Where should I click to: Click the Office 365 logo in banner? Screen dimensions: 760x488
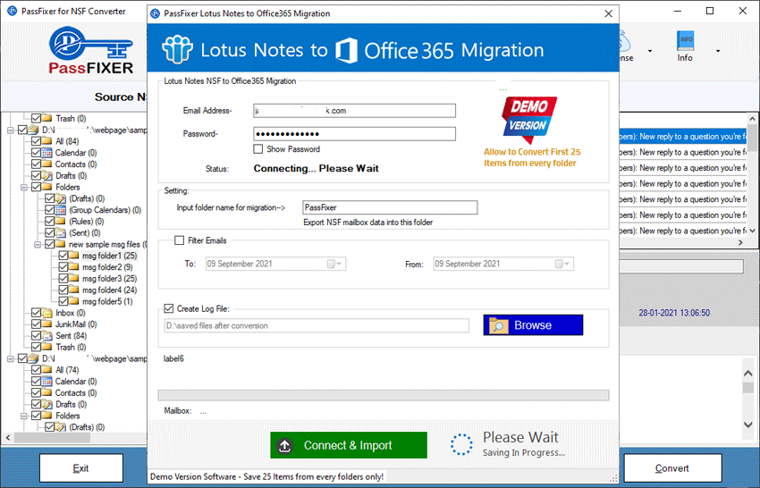[x=347, y=50]
